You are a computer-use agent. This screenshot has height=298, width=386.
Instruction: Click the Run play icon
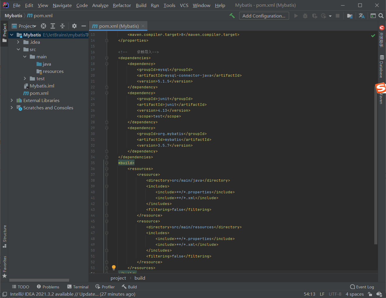pos(296,16)
